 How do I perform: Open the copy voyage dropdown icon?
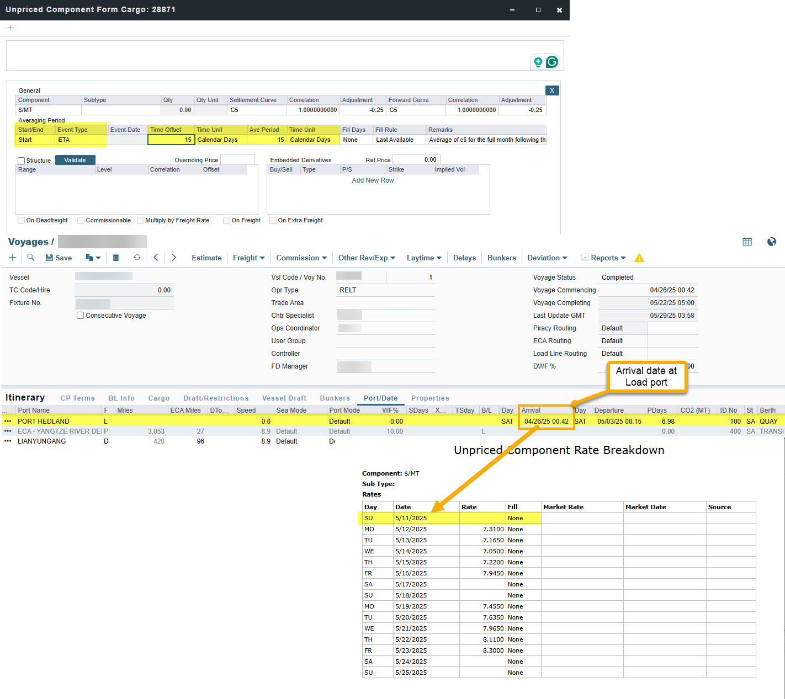tap(93, 258)
